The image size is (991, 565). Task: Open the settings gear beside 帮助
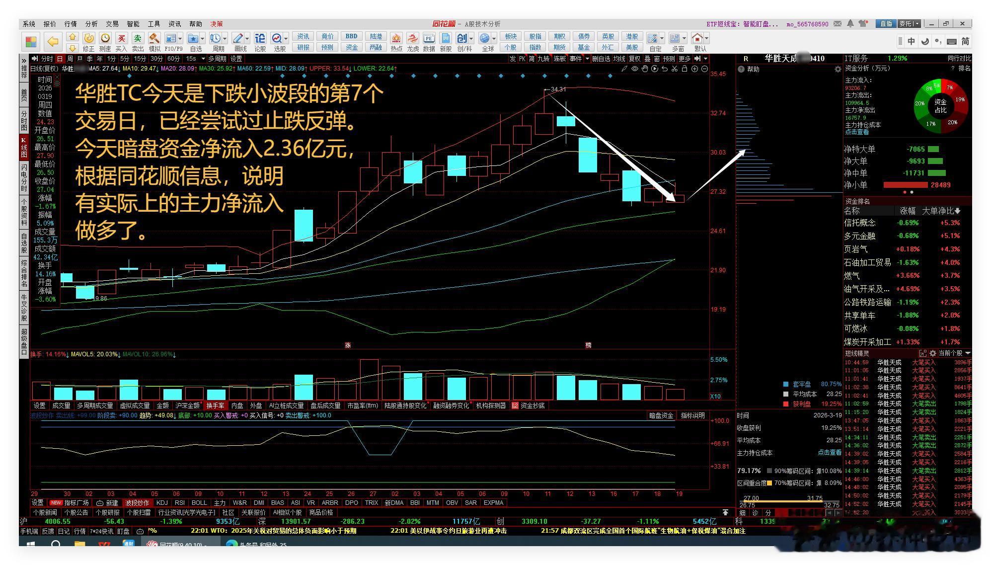click(838, 69)
